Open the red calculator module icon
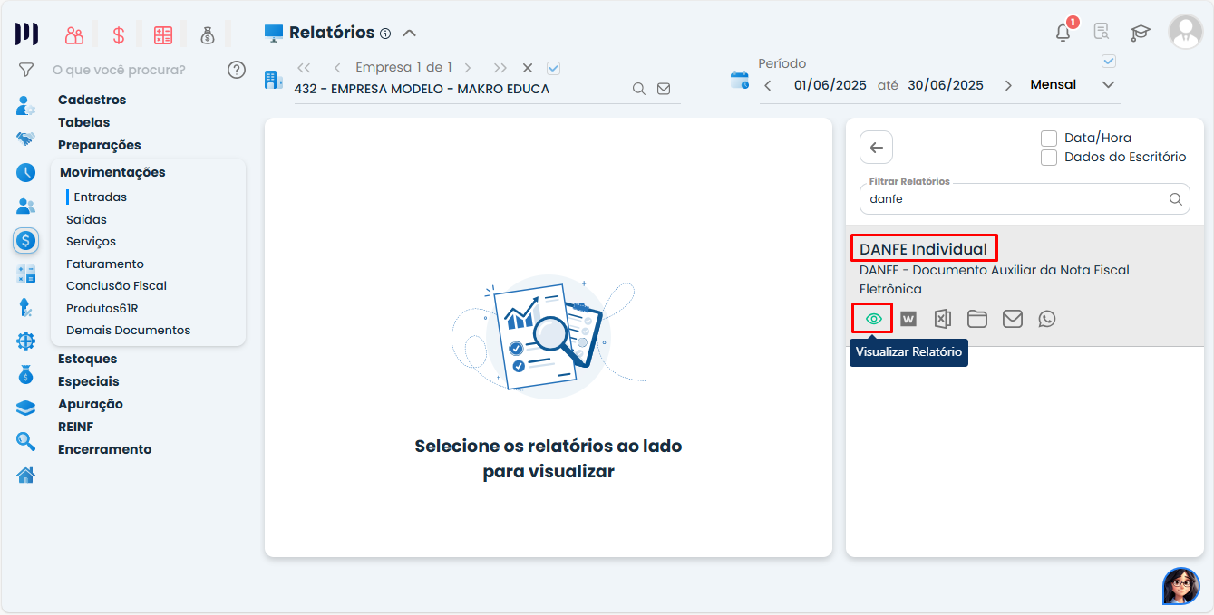Image resolution: width=1214 pixels, height=615 pixels. pos(163,35)
